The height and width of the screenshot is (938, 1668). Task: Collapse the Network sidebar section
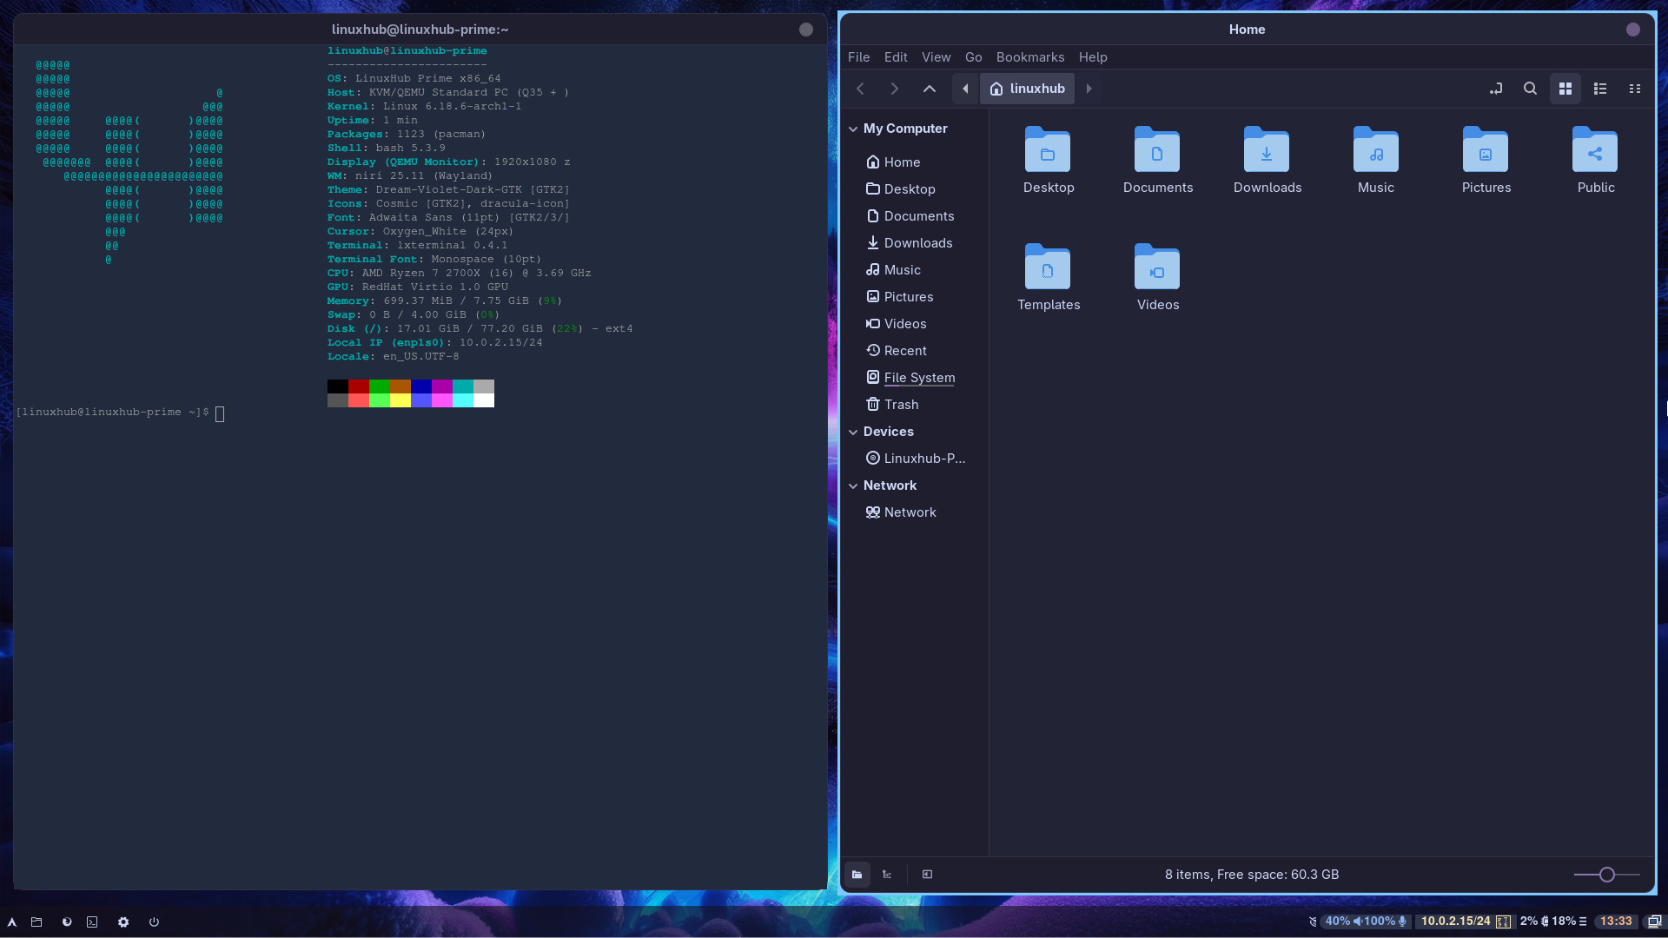click(853, 486)
